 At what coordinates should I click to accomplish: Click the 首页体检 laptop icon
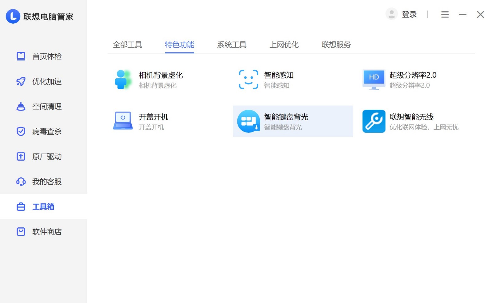point(21,56)
